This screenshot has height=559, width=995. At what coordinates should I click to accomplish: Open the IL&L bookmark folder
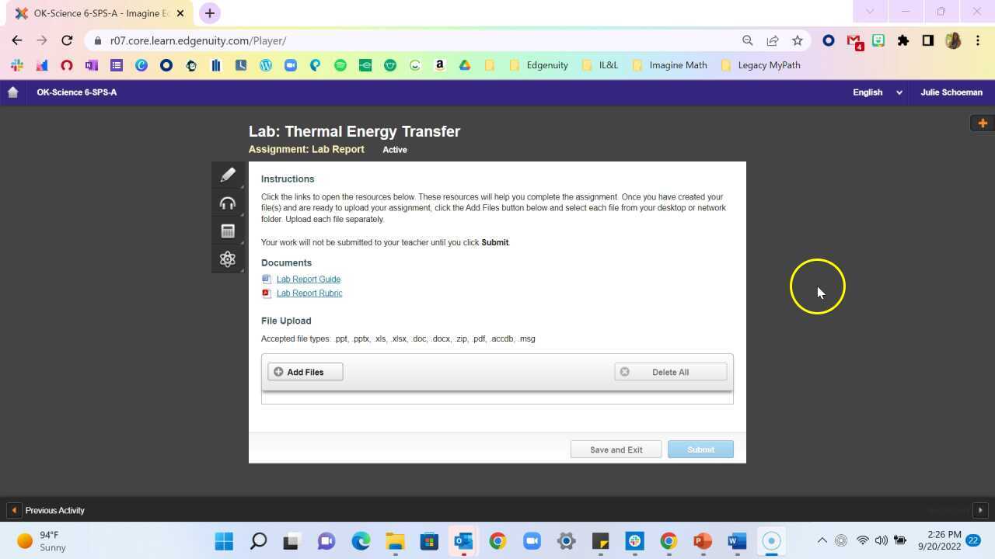[599, 65]
